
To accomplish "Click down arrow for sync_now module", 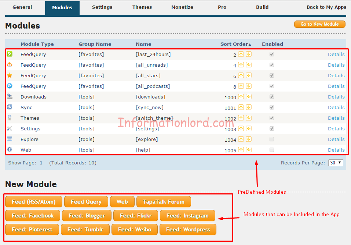I will (249, 107).
